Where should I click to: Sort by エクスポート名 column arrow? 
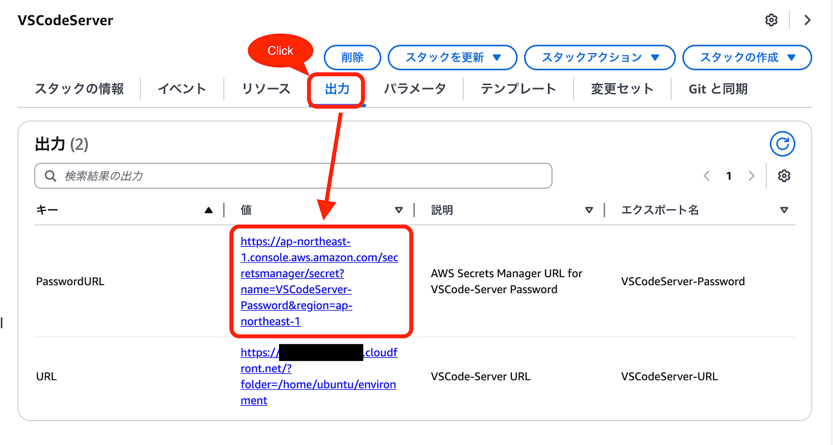[784, 210]
